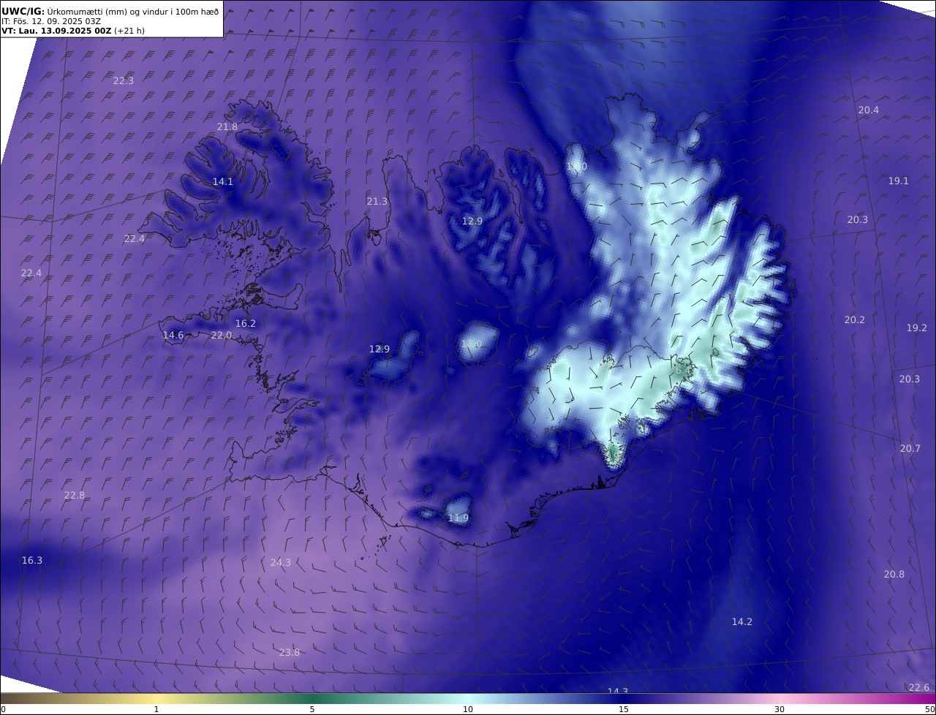The width and height of the screenshot is (936, 715).
Task: Click the 11.9 value on the glacier
Action: 458,518
